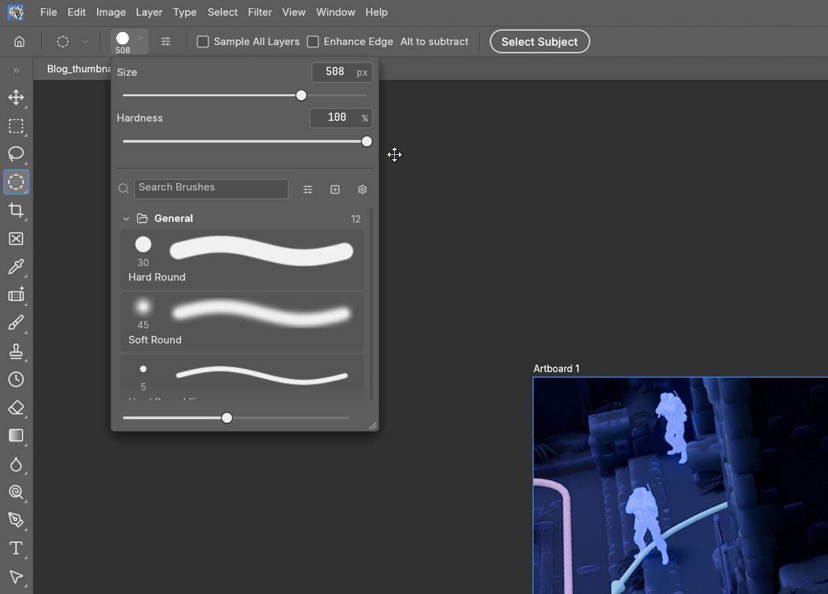Open selection mode dropdown arrow

[85, 42]
